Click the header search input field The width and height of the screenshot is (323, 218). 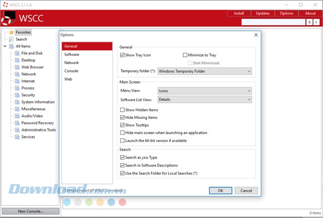pos(274,22)
